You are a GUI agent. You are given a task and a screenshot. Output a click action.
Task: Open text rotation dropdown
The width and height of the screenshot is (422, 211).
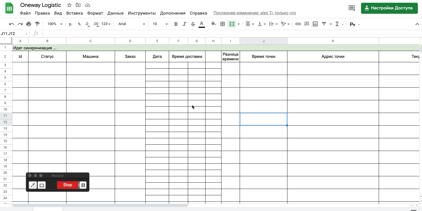(x=285, y=24)
